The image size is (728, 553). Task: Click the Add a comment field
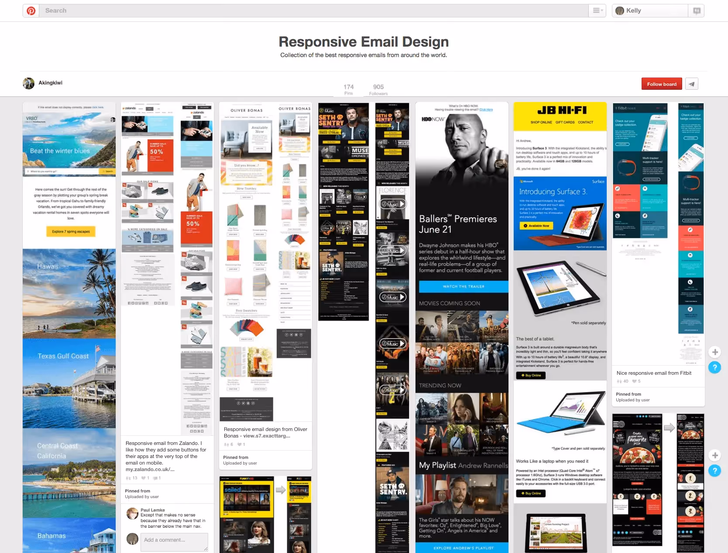tap(174, 542)
